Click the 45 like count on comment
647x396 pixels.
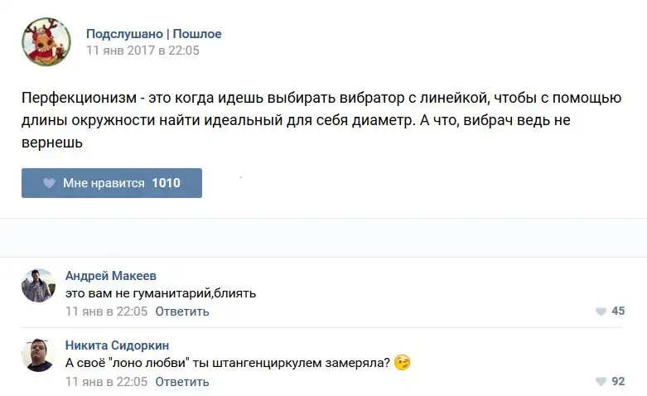pos(618,311)
